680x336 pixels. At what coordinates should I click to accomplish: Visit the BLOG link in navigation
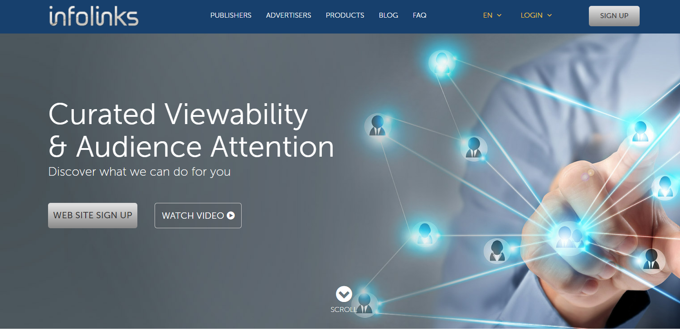[389, 15]
